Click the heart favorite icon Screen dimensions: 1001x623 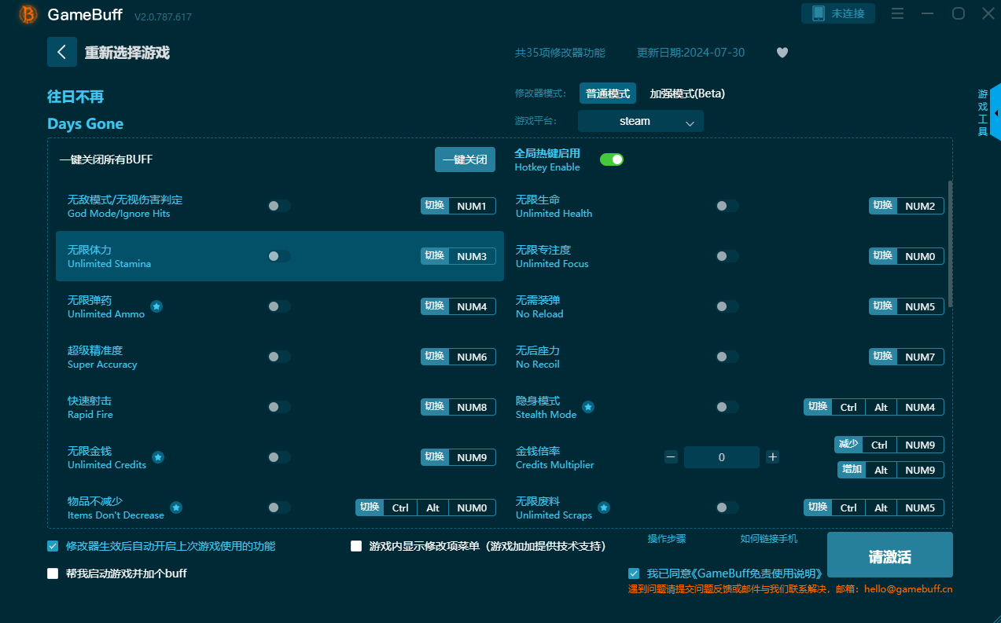click(x=782, y=53)
